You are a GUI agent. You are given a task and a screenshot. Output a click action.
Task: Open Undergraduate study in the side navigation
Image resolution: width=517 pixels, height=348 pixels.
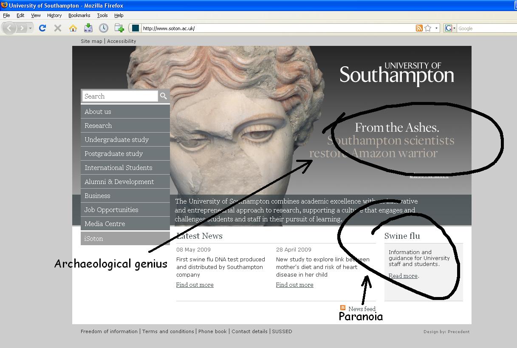[125, 139]
